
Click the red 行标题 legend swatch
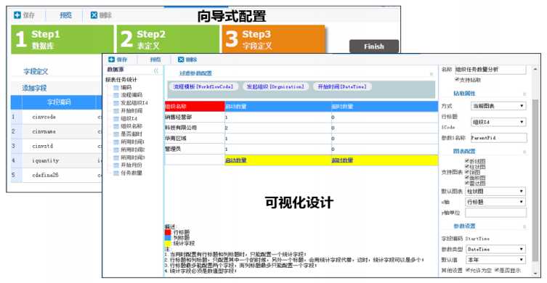[x=168, y=232]
